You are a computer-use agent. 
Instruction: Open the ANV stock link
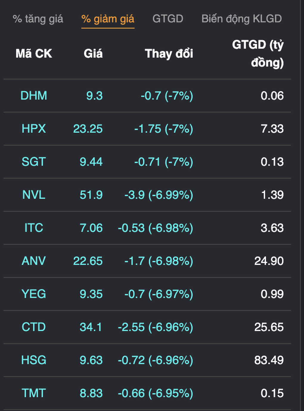tap(34, 261)
